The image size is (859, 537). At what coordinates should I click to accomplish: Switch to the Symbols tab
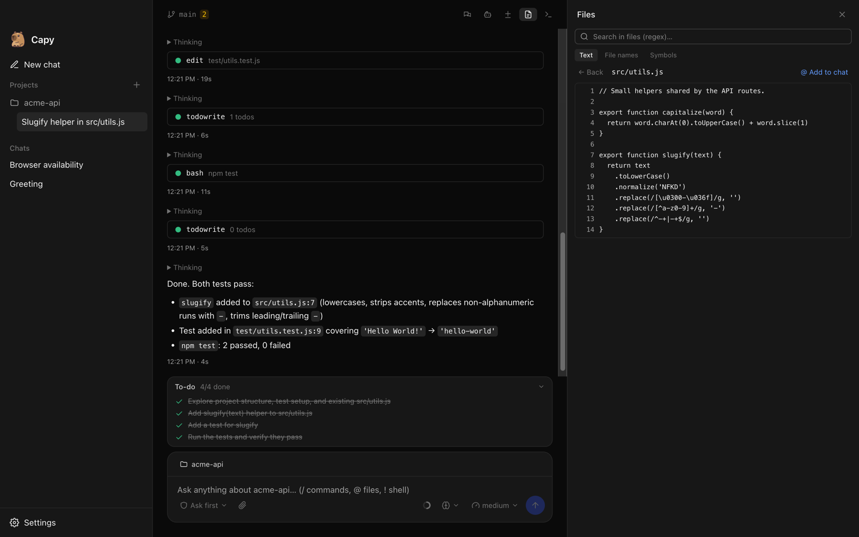point(663,55)
